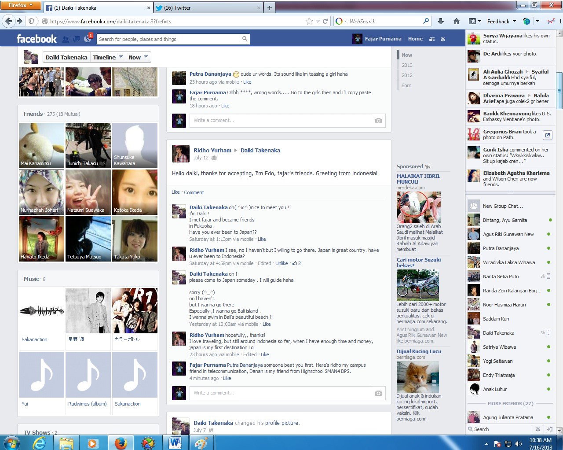Open Facebook notifications globe icon

point(88,39)
